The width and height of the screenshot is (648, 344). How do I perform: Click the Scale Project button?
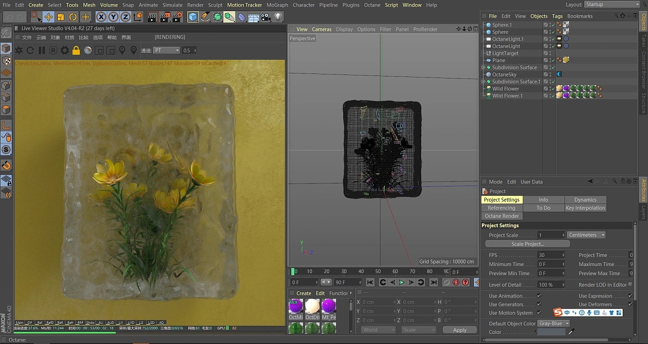pos(528,243)
